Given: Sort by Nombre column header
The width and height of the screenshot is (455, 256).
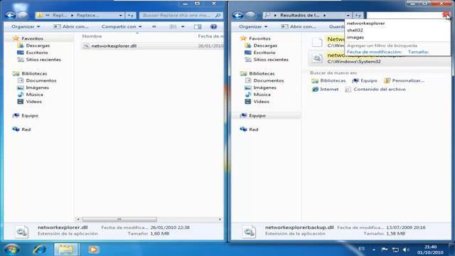Looking at the screenshot, I should [x=92, y=36].
